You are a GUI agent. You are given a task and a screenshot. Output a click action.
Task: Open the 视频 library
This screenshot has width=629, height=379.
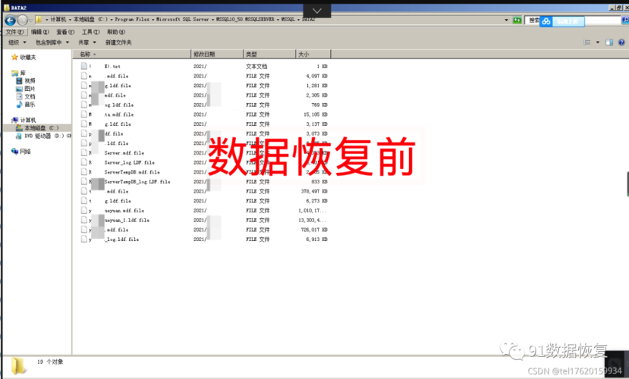(x=26, y=80)
